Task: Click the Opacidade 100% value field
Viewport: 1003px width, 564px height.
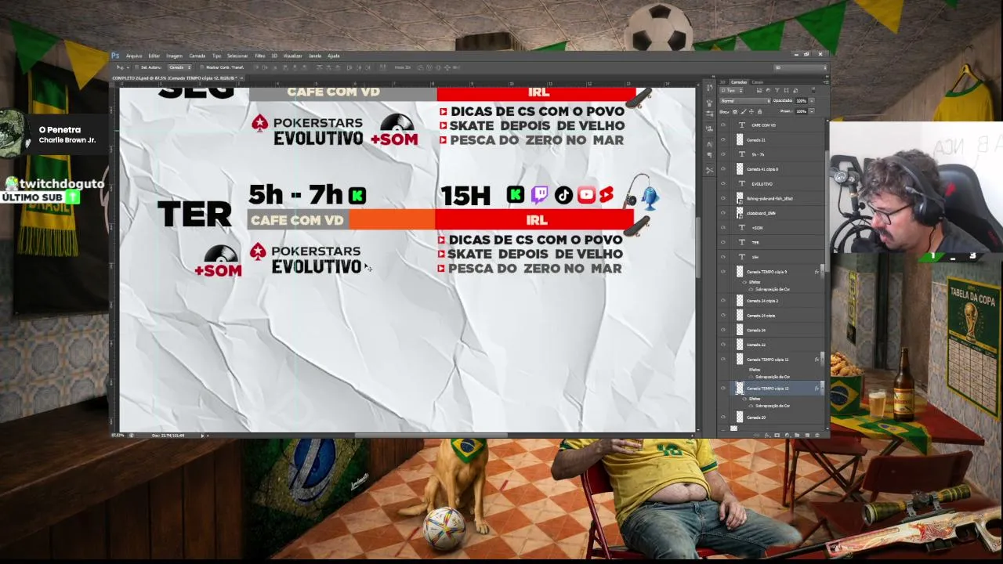Action: coord(801,100)
